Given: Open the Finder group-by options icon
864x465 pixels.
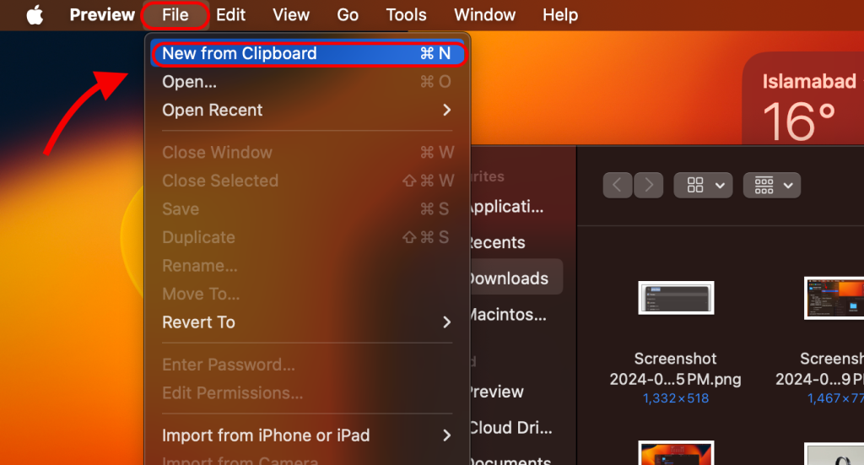Looking at the screenshot, I should (x=764, y=185).
